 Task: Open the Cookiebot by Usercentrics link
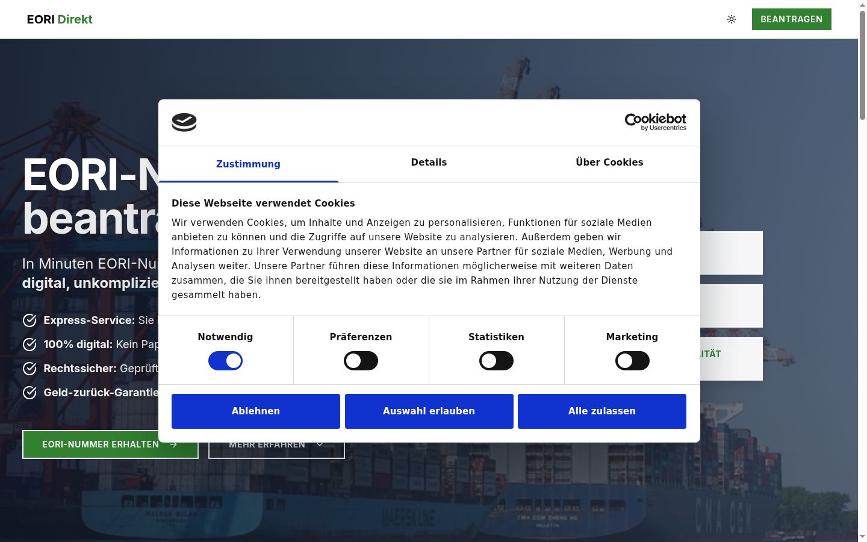pos(656,122)
